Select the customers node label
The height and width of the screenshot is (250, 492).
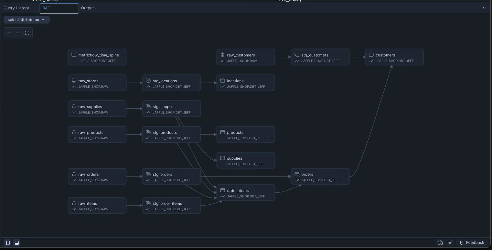click(385, 55)
